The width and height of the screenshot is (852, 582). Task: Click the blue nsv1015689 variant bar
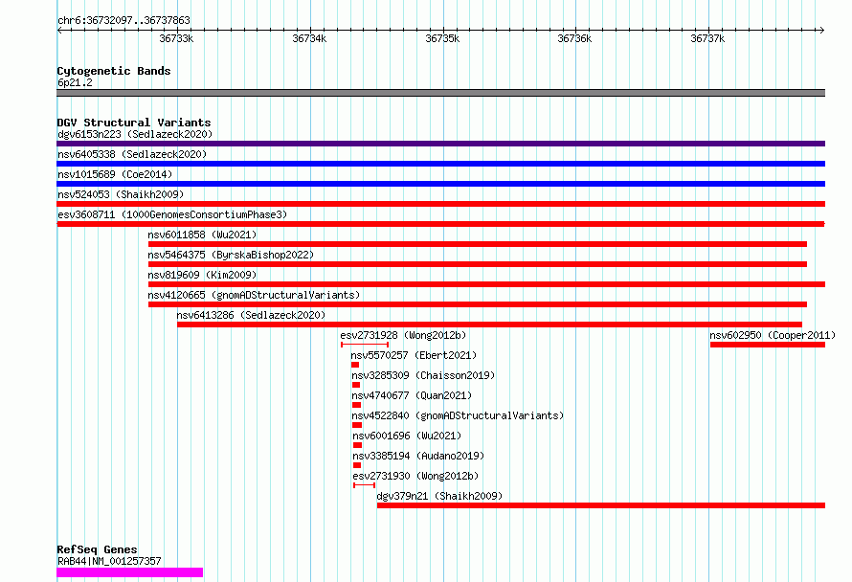point(440,184)
